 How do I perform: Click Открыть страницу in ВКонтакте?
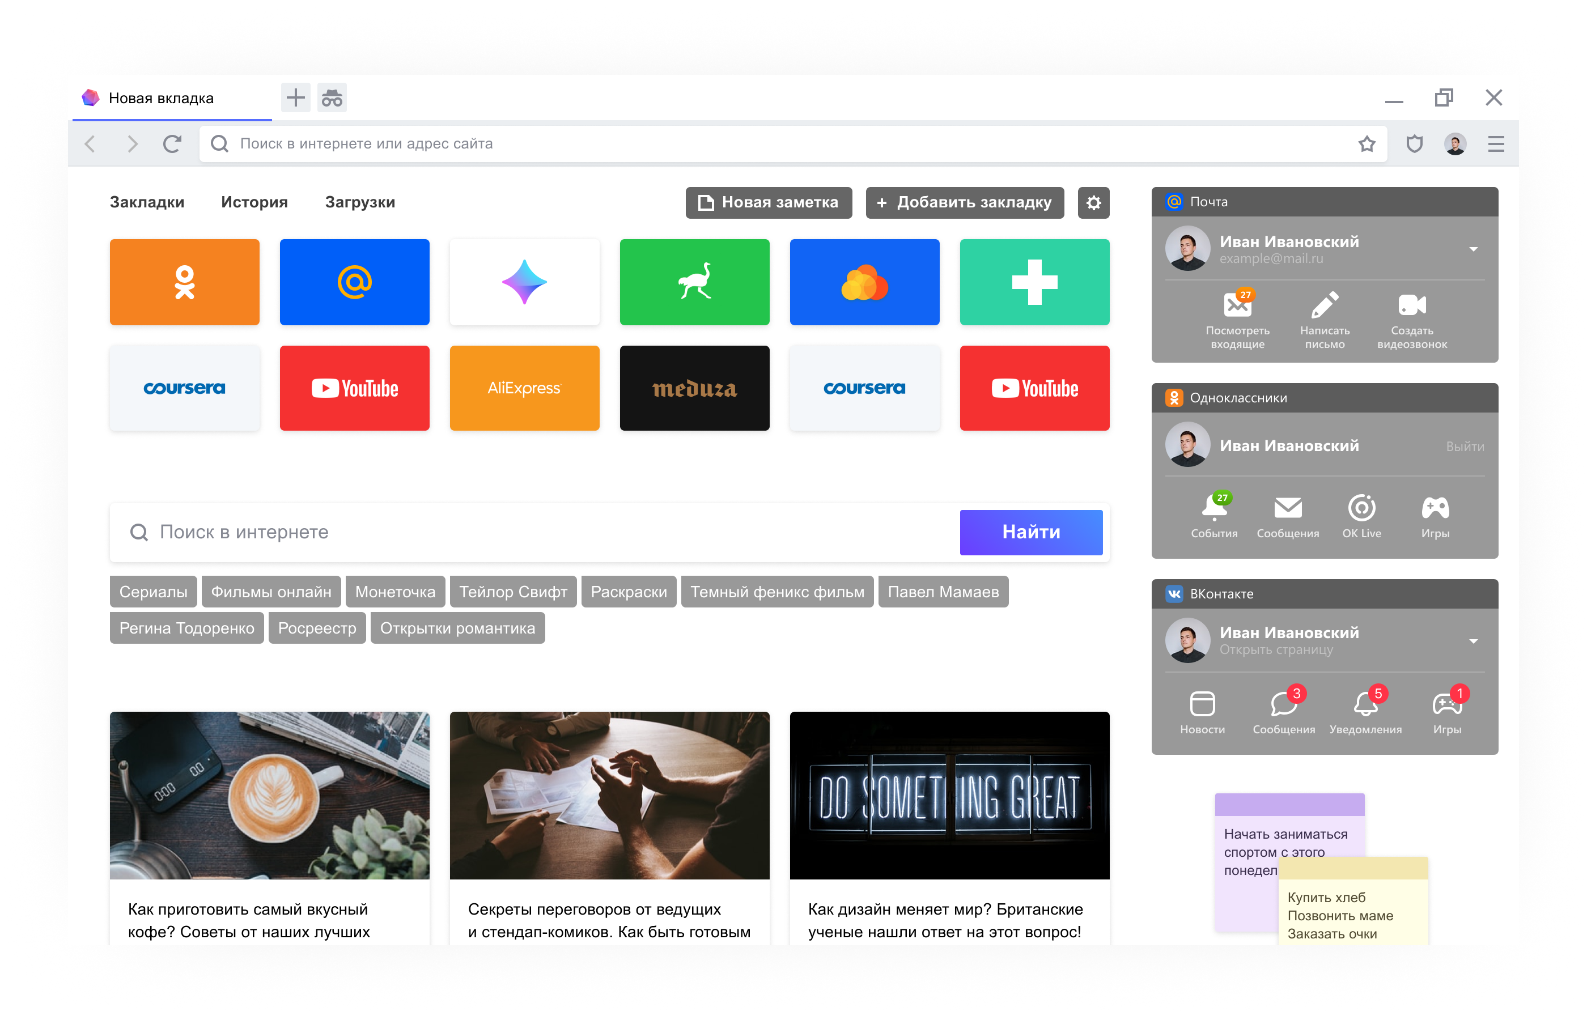pos(1276,650)
